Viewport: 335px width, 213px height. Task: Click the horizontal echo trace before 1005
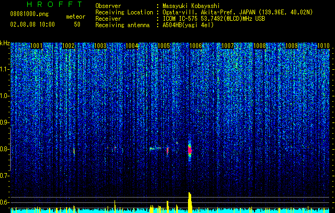[x=156, y=148]
